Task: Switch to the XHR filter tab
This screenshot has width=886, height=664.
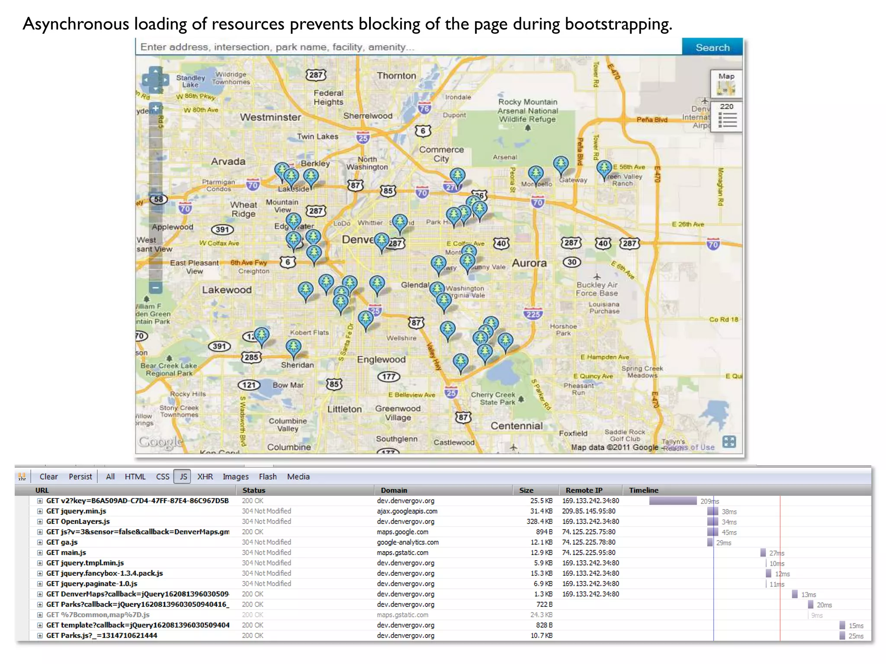Action: click(205, 476)
